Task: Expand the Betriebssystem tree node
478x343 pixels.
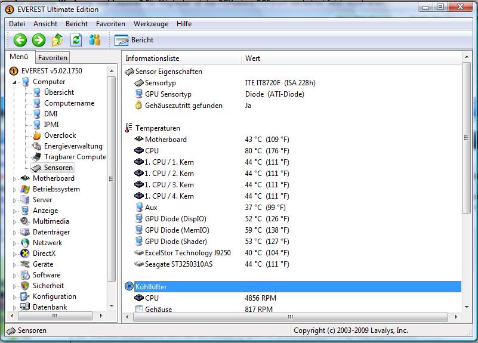Action: point(14,190)
